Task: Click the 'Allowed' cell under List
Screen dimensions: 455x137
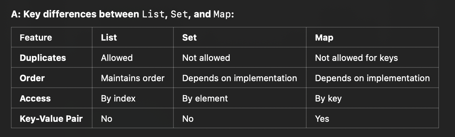Action: pyautogui.click(x=117, y=58)
